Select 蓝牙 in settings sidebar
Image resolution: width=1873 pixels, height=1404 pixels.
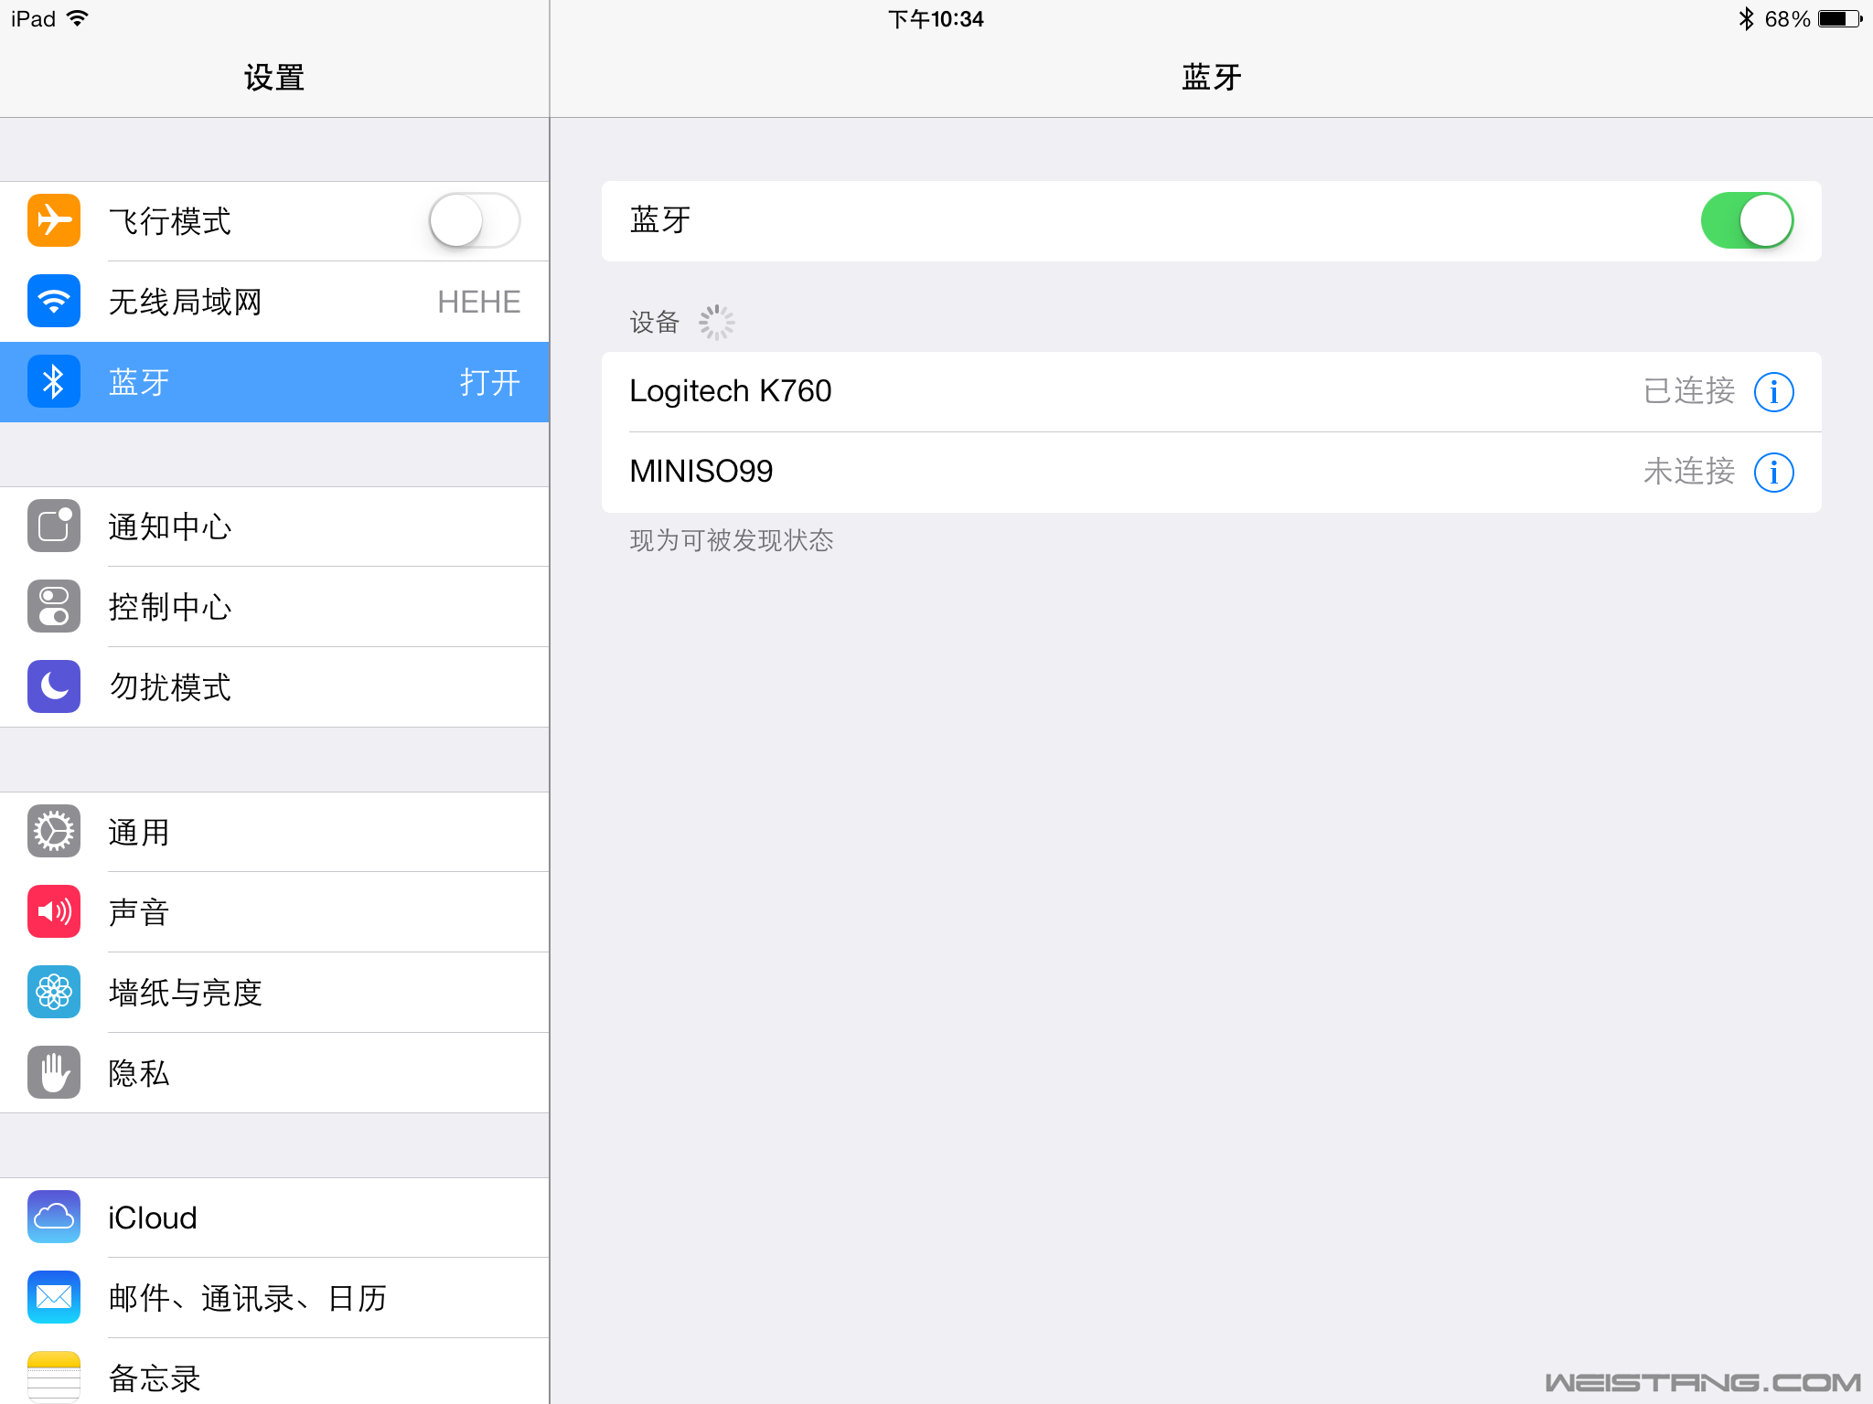pyautogui.click(x=274, y=381)
